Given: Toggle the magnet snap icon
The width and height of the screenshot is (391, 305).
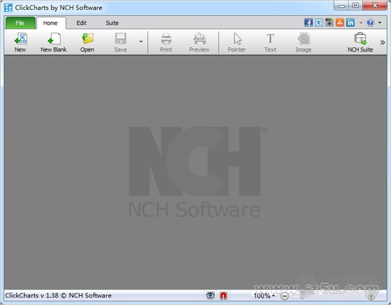Looking at the screenshot, I should point(224,295).
